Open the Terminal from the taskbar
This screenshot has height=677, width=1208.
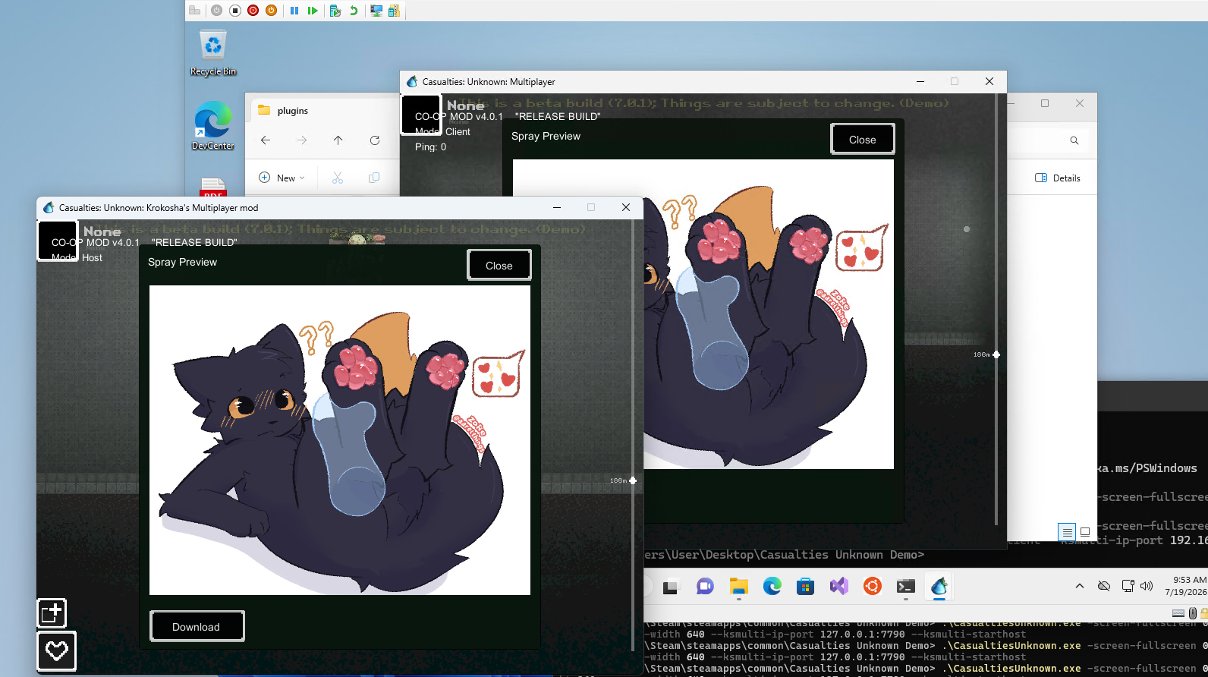(906, 587)
